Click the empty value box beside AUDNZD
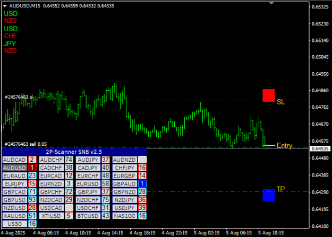This screenshot has width=332, height=237. [142, 160]
